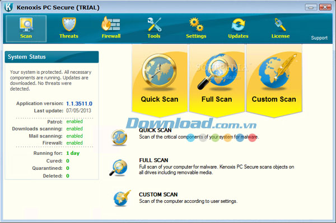Screen dimensions: 336x223
Task: Toggle Patrol enabled status
Action: [x=74, y=121]
